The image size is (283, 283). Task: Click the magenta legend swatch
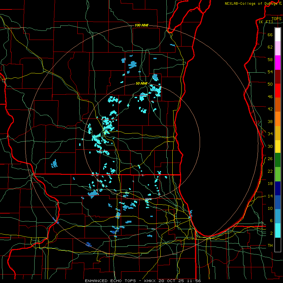[278, 63]
